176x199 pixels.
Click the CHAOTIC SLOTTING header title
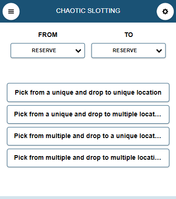[x=88, y=11]
